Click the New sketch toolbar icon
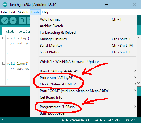 tap(22, 21)
